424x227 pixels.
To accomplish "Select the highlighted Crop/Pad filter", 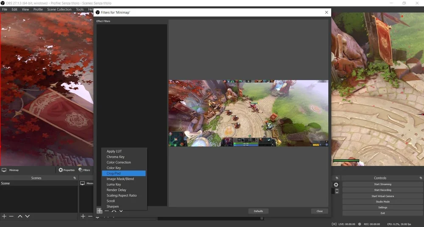I will pos(124,173).
